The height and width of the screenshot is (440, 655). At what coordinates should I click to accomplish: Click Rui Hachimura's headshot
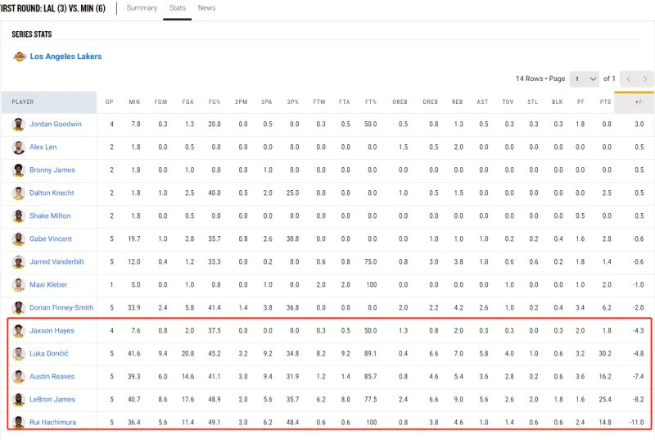18,422
